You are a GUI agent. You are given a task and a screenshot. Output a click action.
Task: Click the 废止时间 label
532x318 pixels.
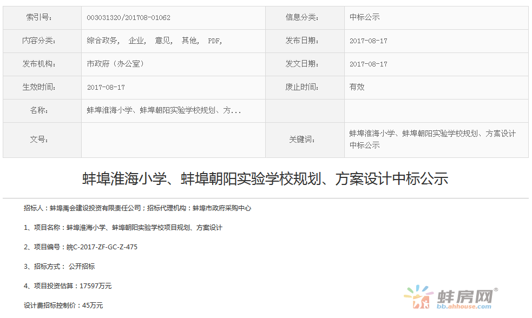click(x=301, y=87)
